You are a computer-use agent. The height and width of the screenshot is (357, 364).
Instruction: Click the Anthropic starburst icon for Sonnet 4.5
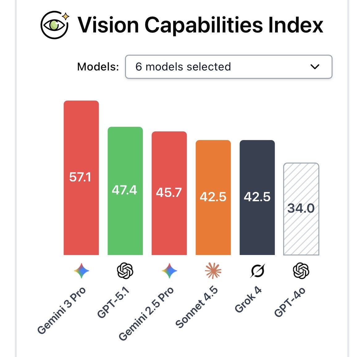coord(213,271)
